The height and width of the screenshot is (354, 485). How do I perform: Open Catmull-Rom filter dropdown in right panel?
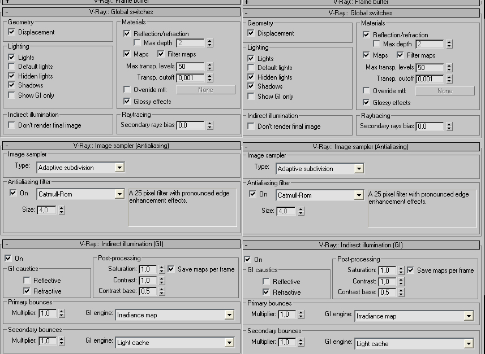tap(320, 195)
